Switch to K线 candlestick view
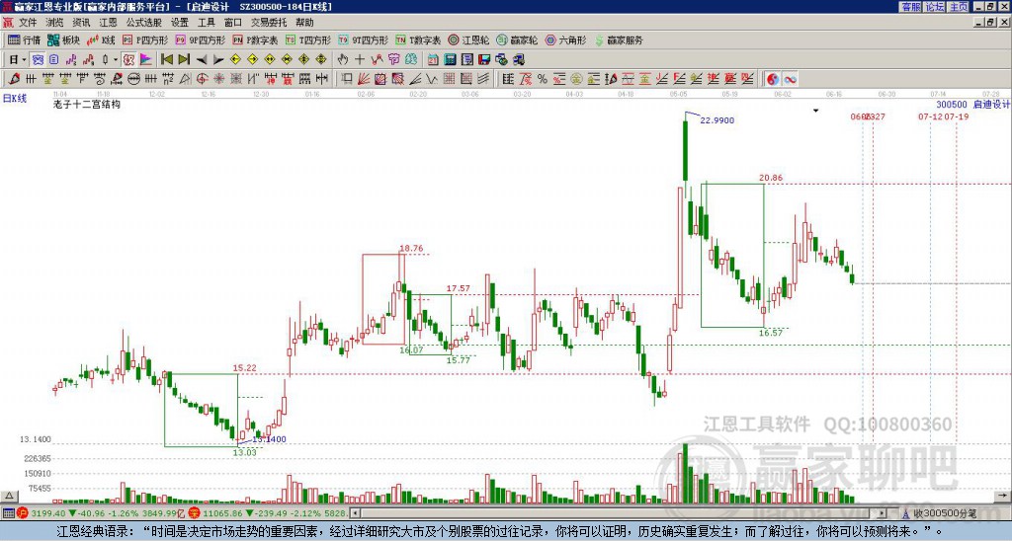Image resolution: width=1012 pixels, height=541 pixels. [101, 39]
